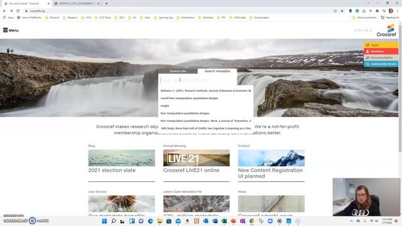
Task: Show hidden system tray icons
Action: (x=352, y=221)
